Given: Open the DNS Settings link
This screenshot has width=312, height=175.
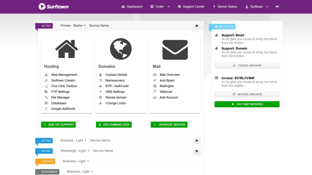Looking at the screenshot, I should [115, 92].
